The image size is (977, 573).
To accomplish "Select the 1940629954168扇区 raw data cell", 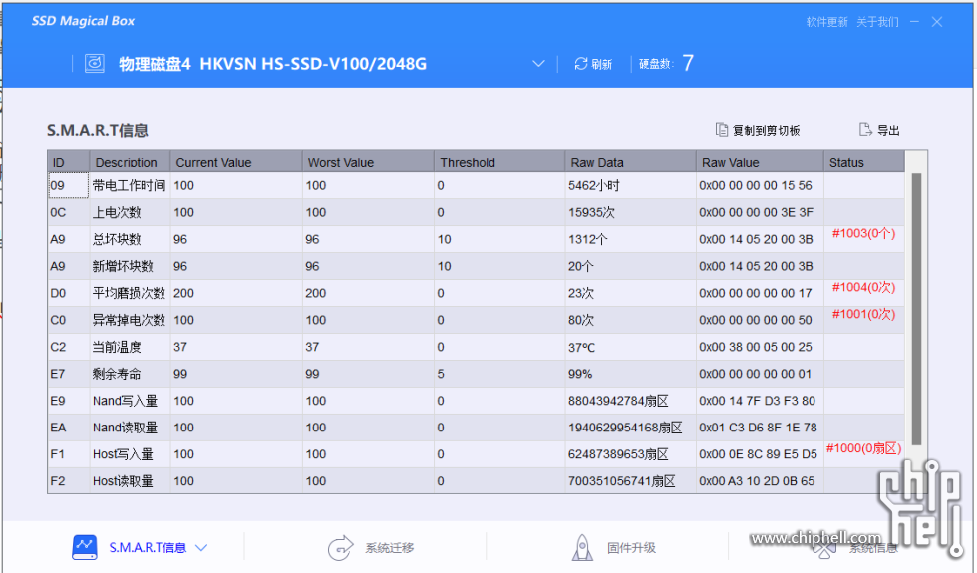I will coord(630,428).
